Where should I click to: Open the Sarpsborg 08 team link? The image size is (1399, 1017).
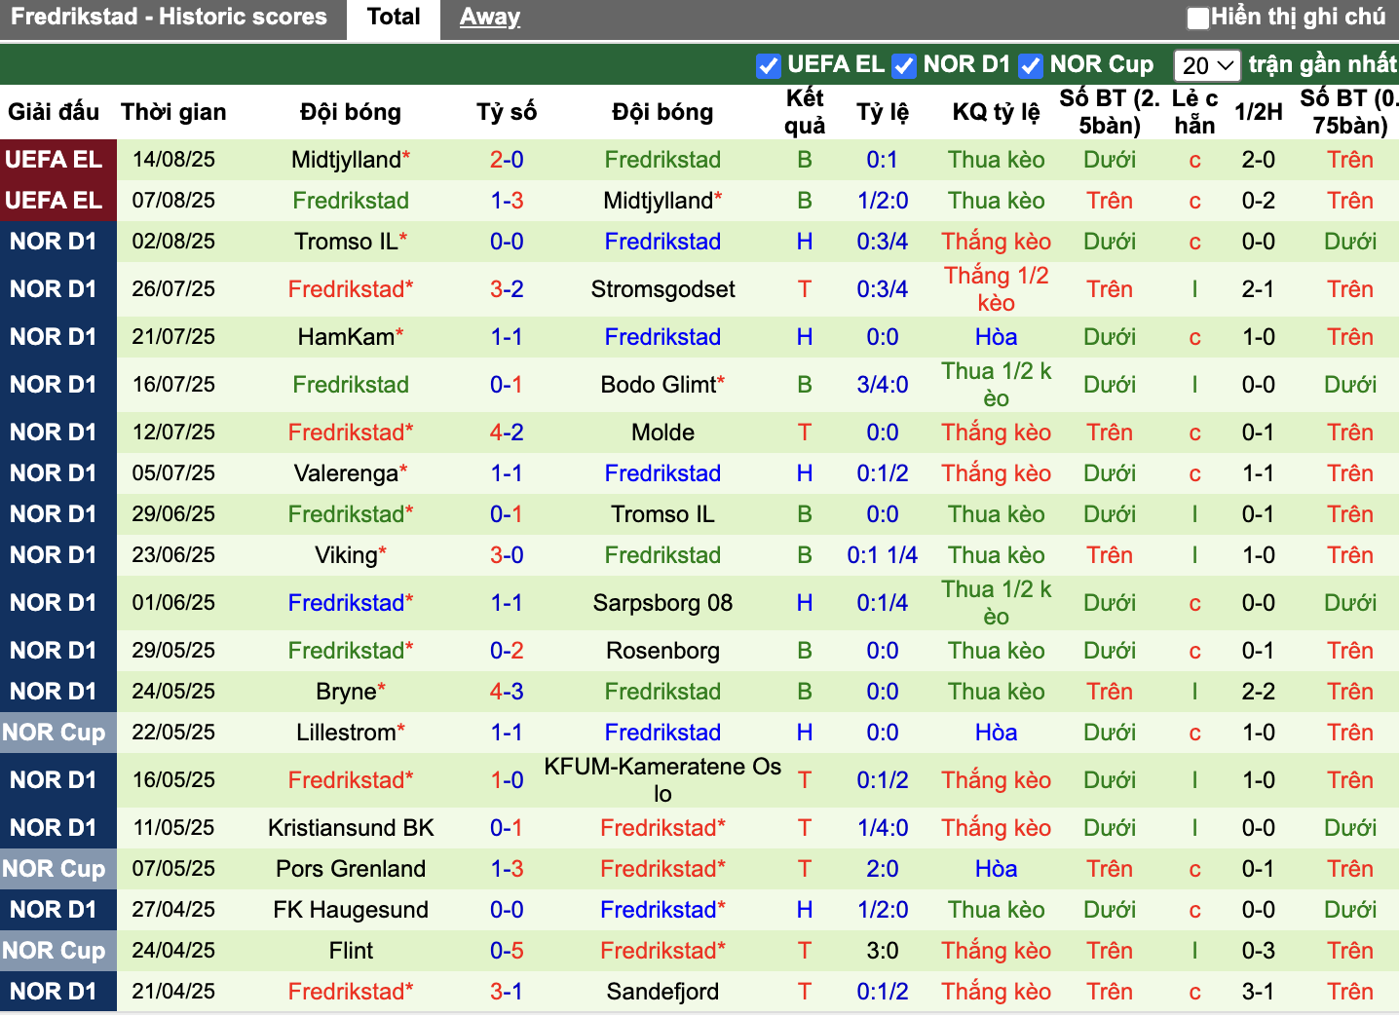point(662,603)
